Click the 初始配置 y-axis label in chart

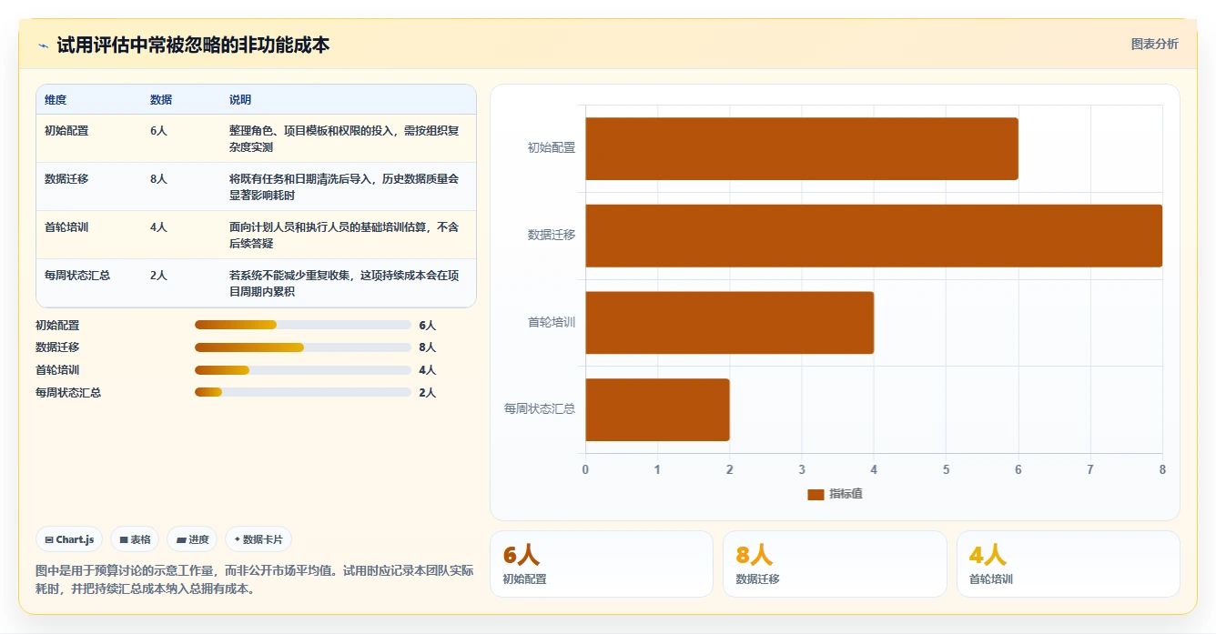coord(552,147)
